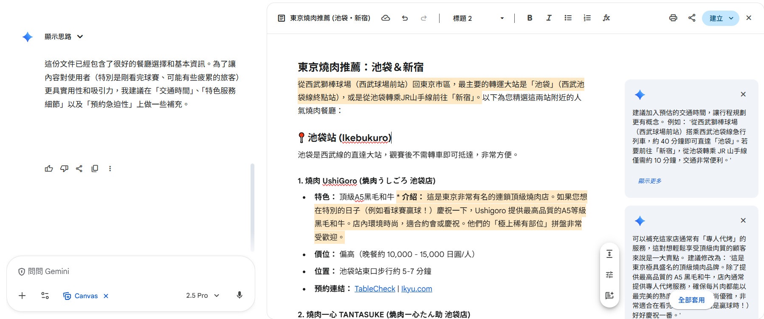Click the 全部套用 button
Viewport: 764px width, 319px height.
691,300
